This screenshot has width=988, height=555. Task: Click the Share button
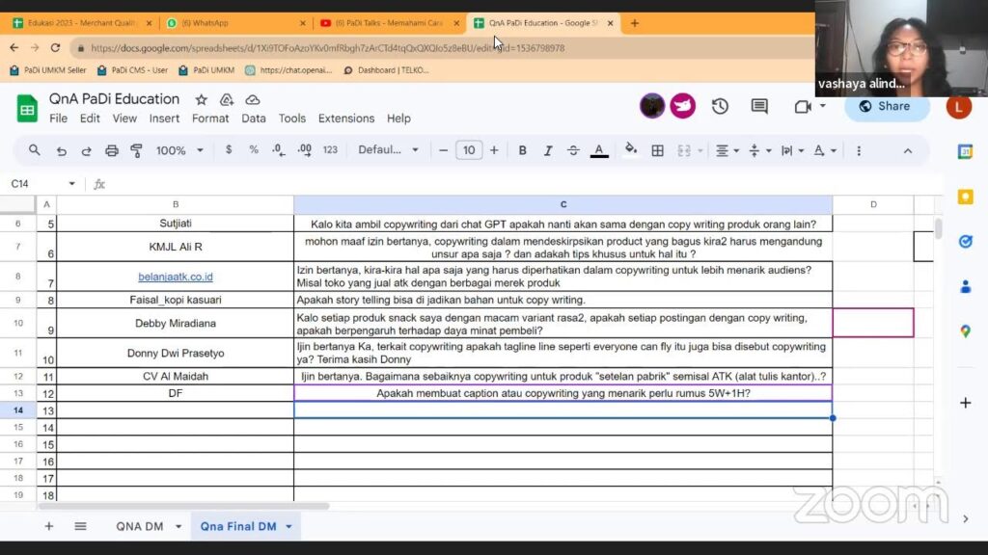click(x=886, y=106)
